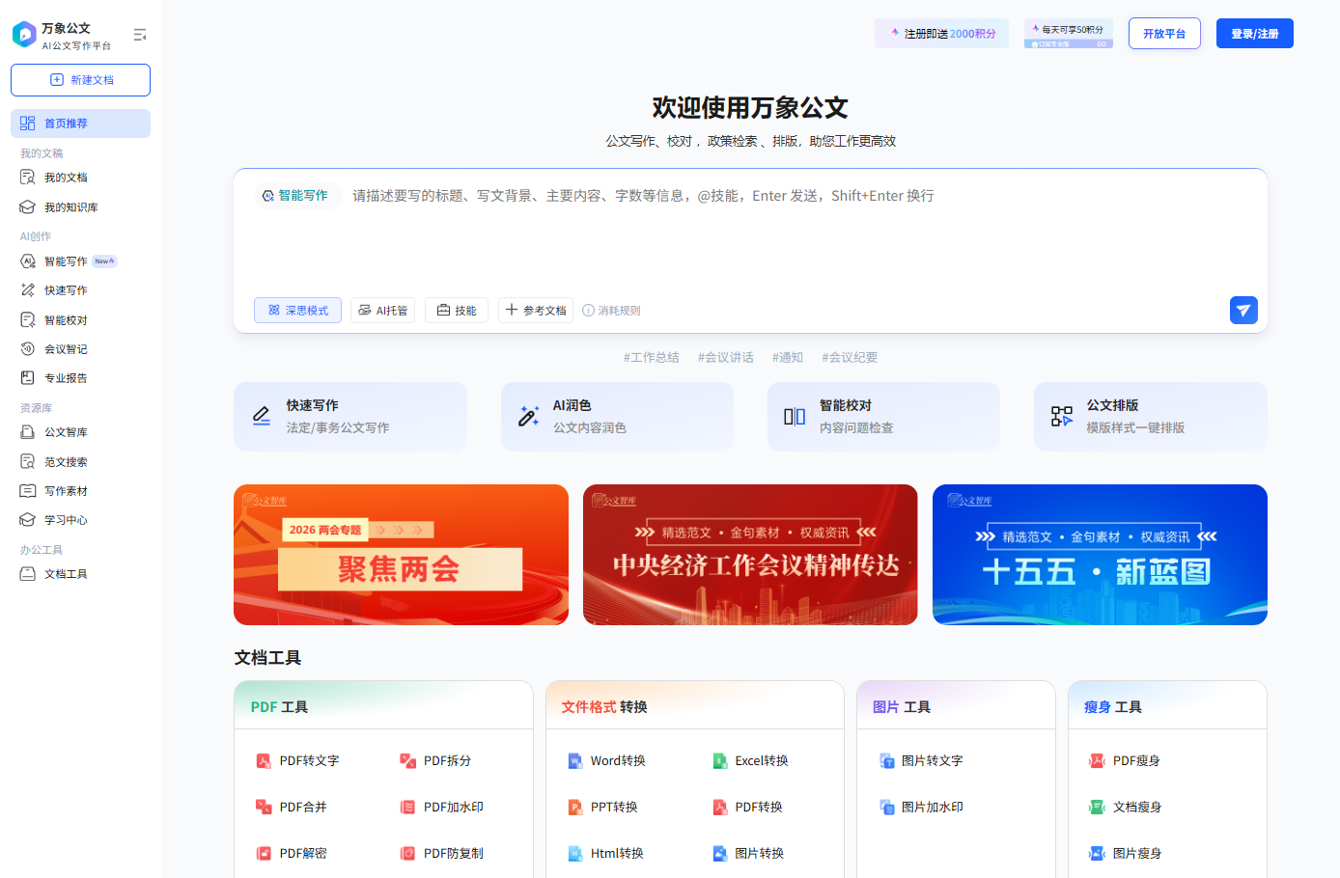
Task: Open the PDF转文字 tool
Action: (297, 761)
